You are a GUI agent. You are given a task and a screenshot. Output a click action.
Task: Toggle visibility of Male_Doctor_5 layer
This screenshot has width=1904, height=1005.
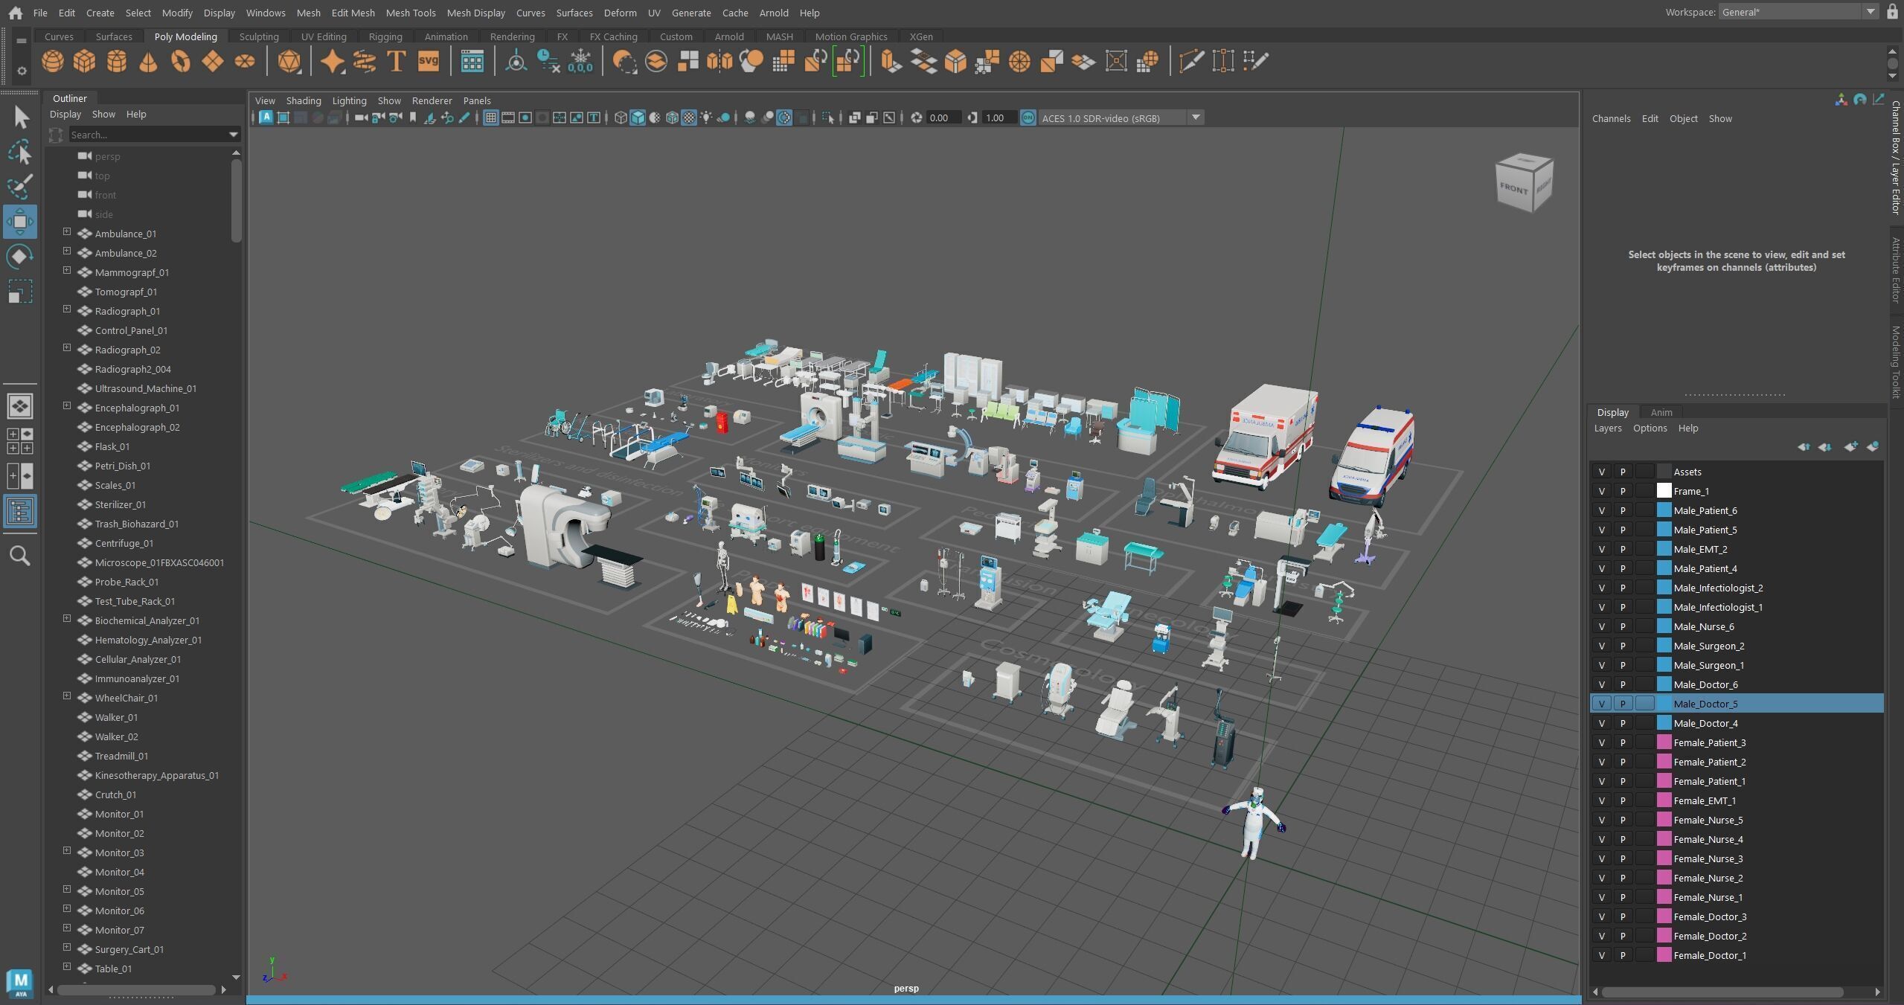point(1601,704)
